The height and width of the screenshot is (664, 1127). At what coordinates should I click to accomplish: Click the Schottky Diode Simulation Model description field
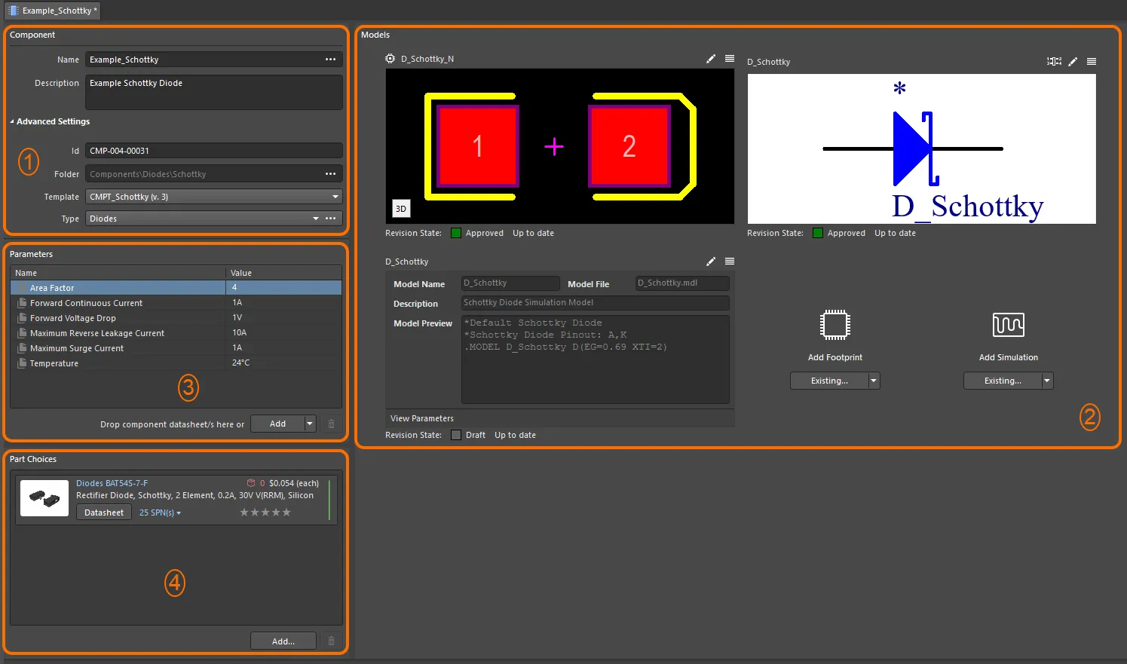point(596,303)
